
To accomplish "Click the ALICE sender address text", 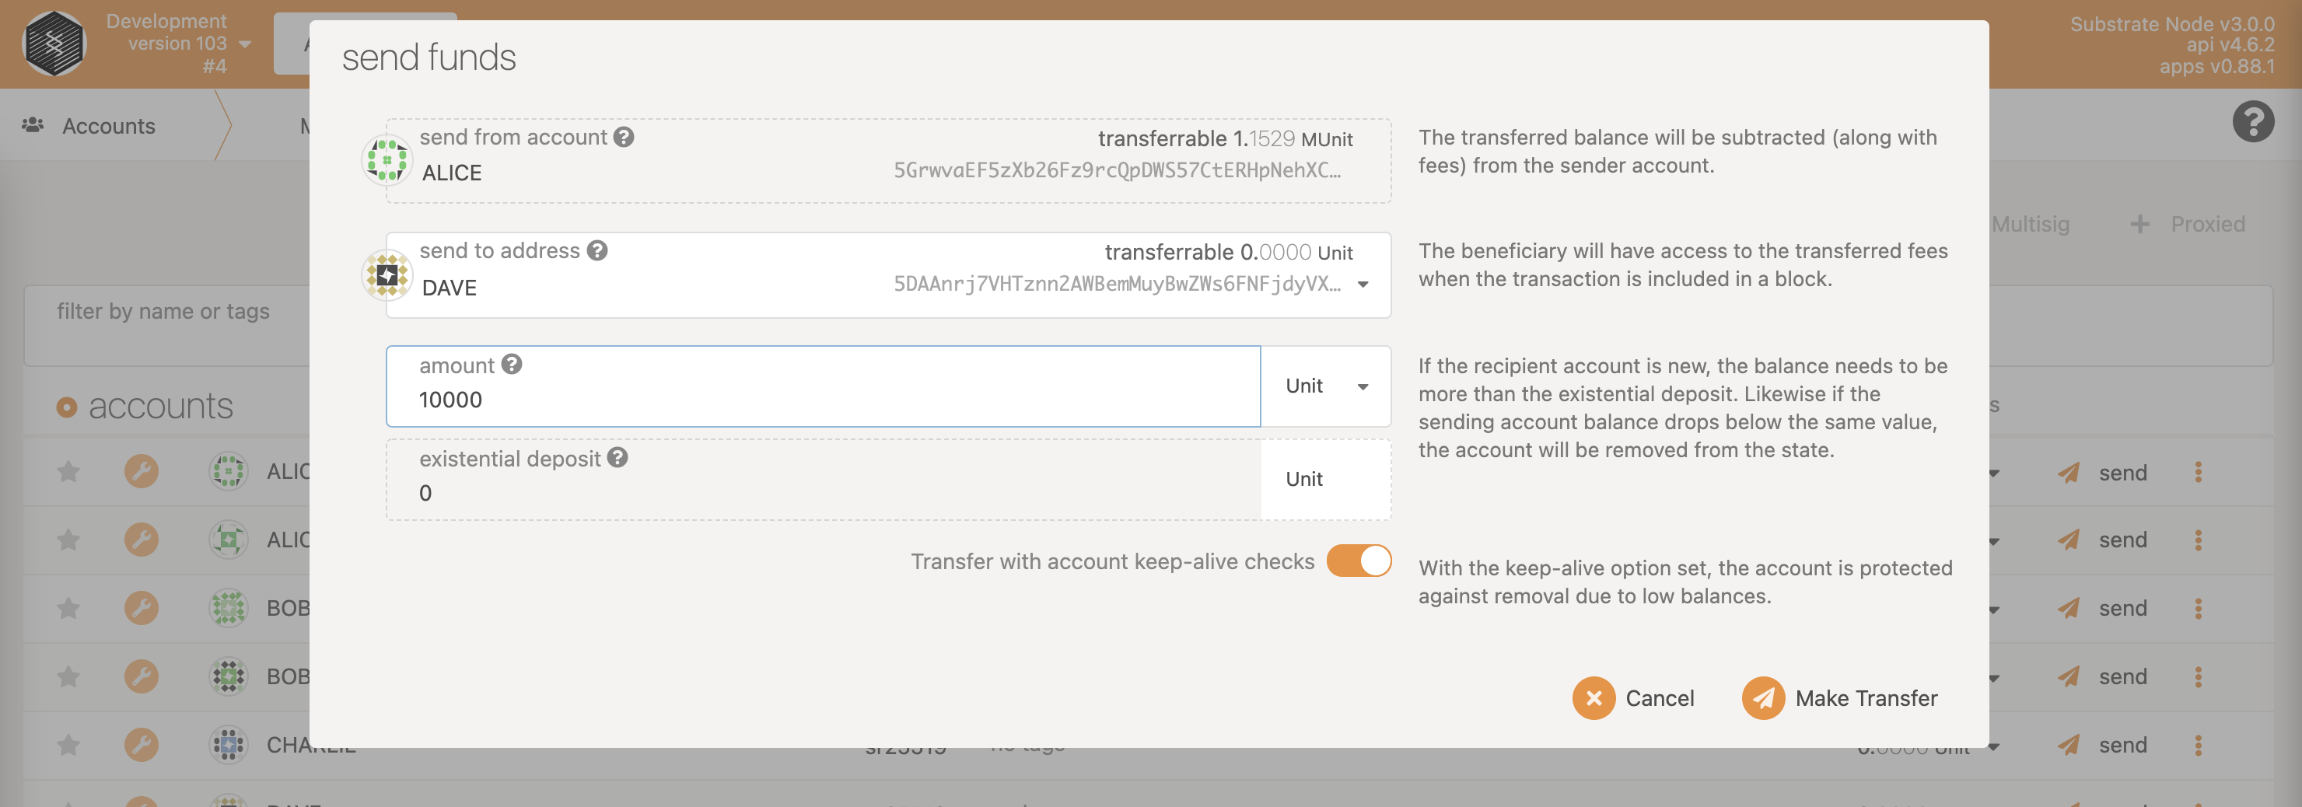I will pyautogui.click(x=1117, y=171).
